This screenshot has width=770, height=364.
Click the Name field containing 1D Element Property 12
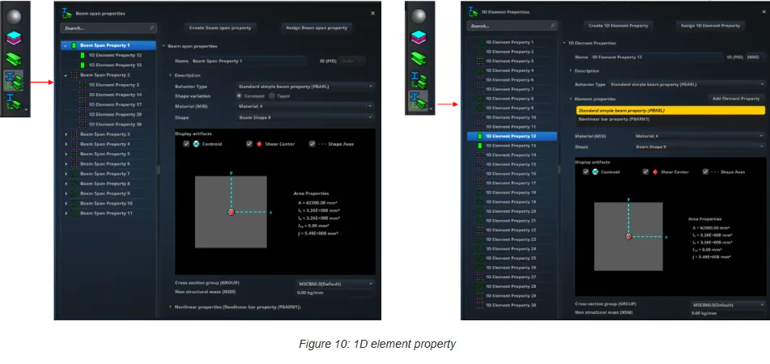point(654,57)
